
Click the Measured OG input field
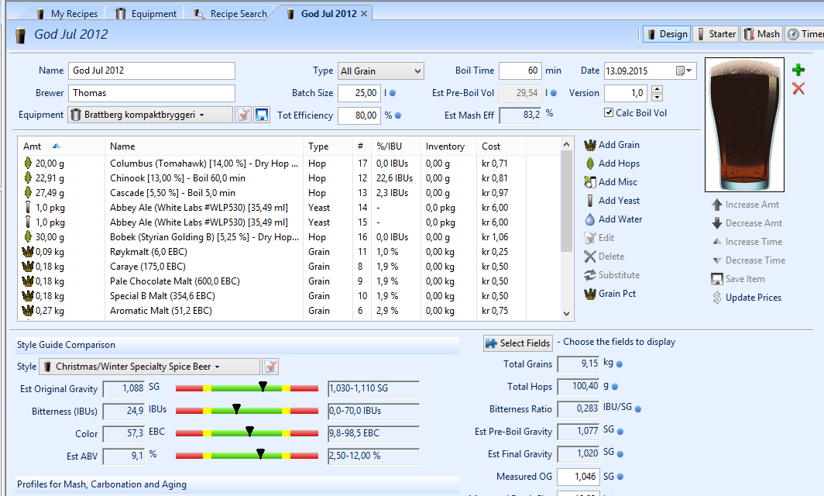tap(577, 477)
